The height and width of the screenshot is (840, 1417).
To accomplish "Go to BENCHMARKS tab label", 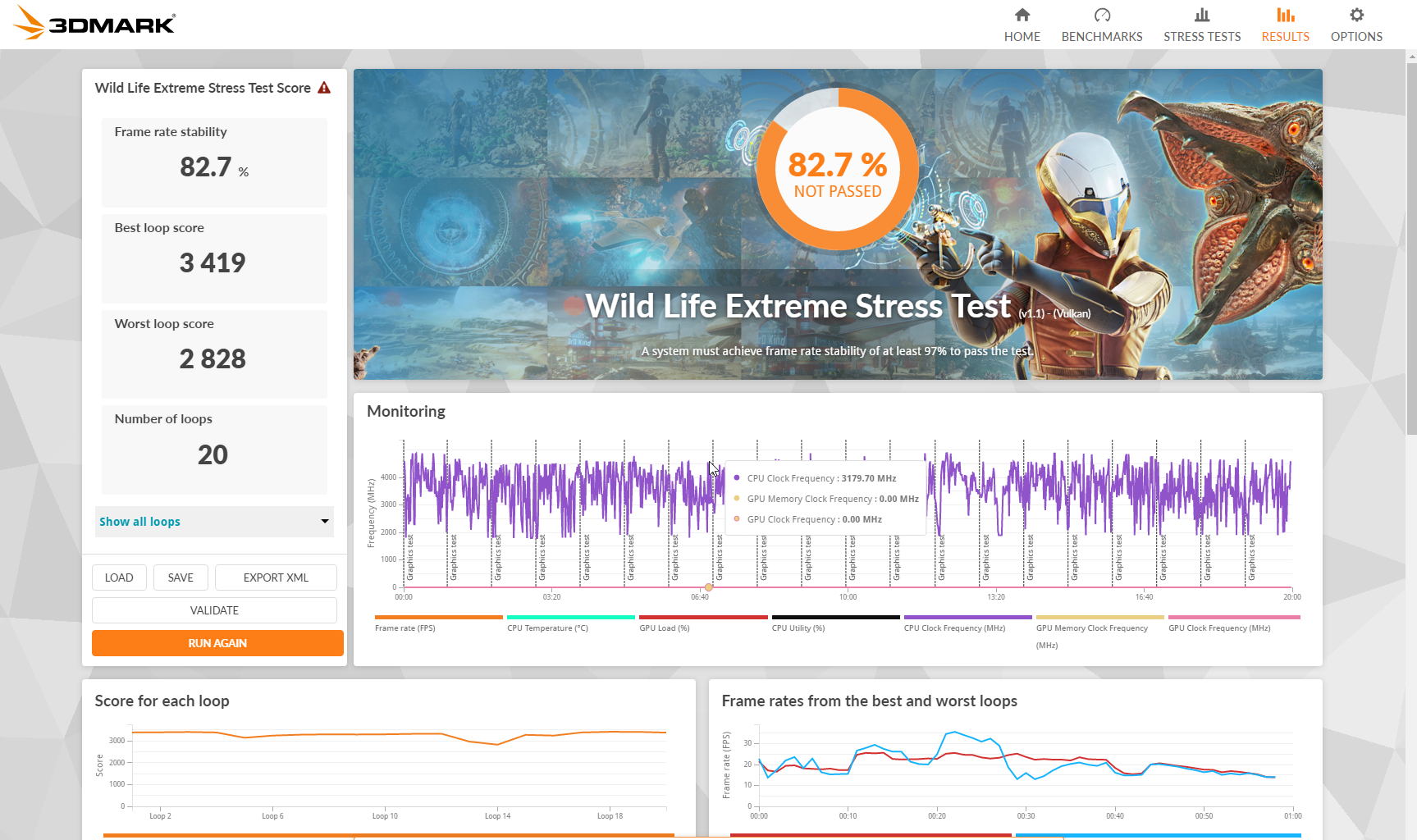I will click(x=1102, y=37).
